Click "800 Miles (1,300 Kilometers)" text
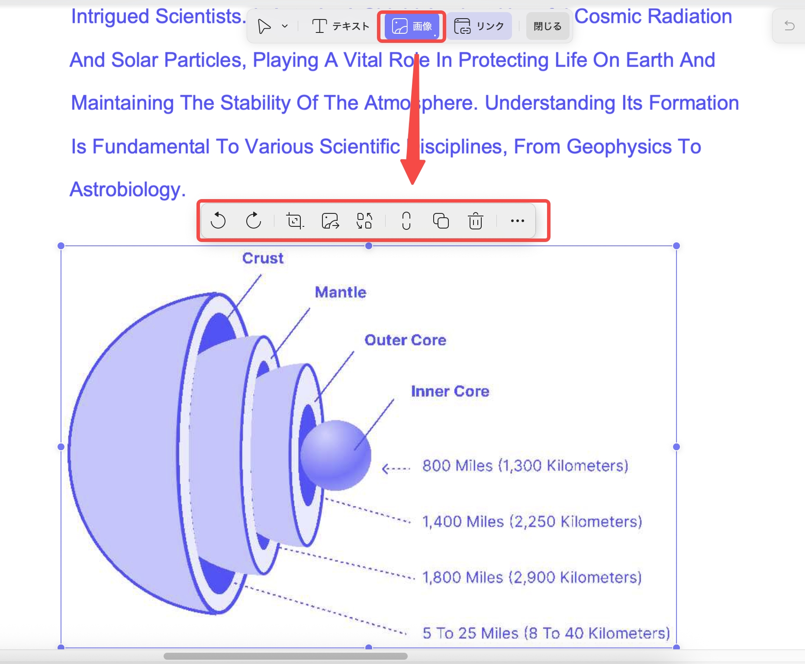Screen dimensions: 805x664 pyautogui.click(x=525, y=466)
